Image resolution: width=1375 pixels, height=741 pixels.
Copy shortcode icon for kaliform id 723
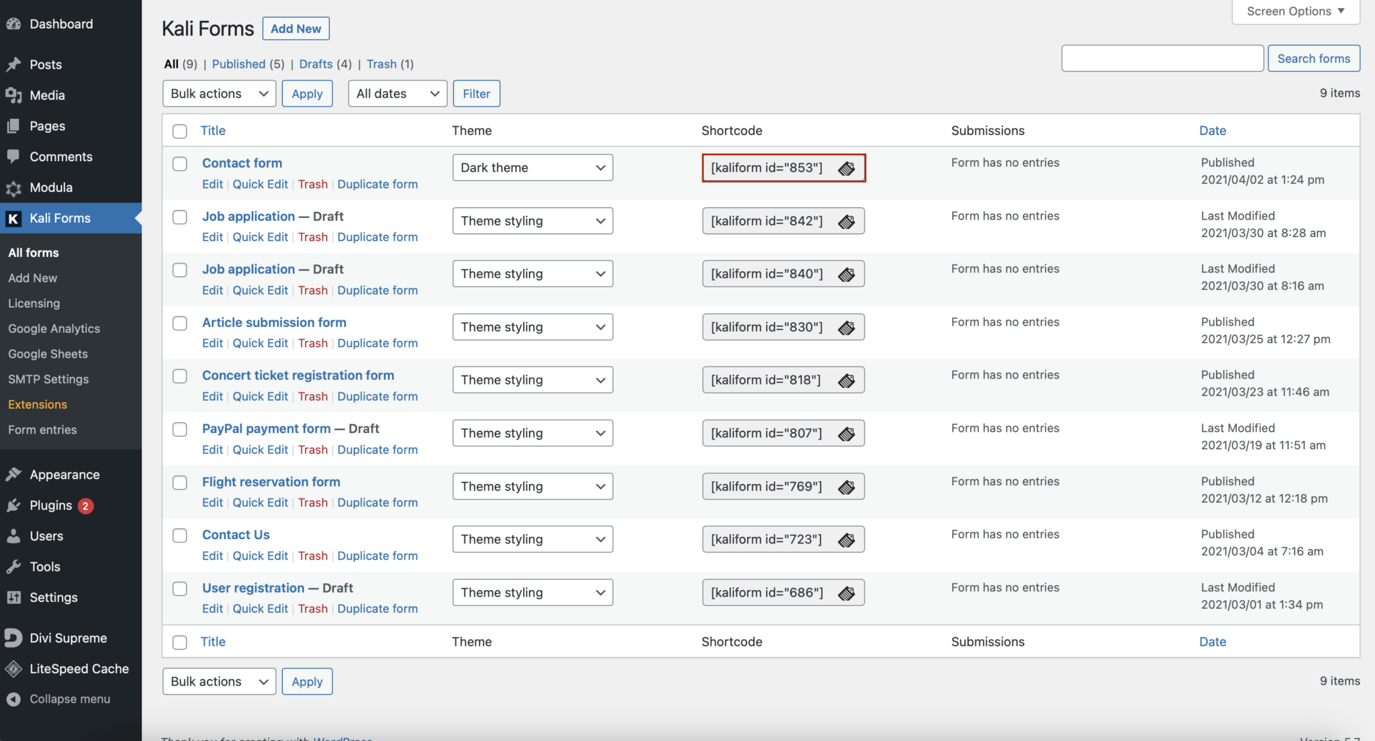(846, 540)
